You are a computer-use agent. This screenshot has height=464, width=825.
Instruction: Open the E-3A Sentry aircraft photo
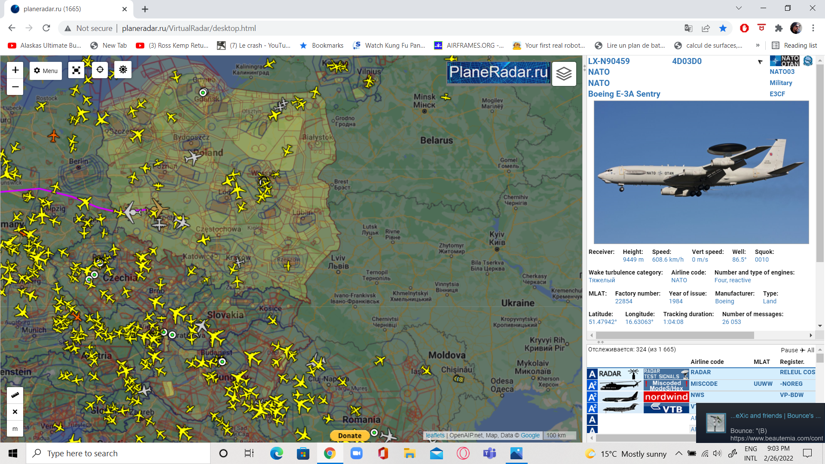click(x=701, y=172)
